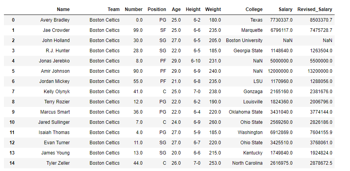Click the Position column header
This screenshot has width=350, height=171.
click(157, 9)
